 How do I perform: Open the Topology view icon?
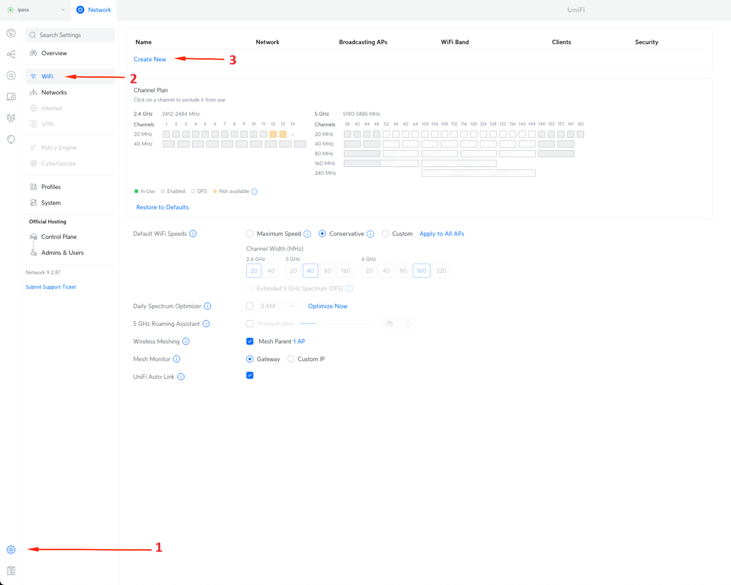pyautogui.click(x=10, y=54)
